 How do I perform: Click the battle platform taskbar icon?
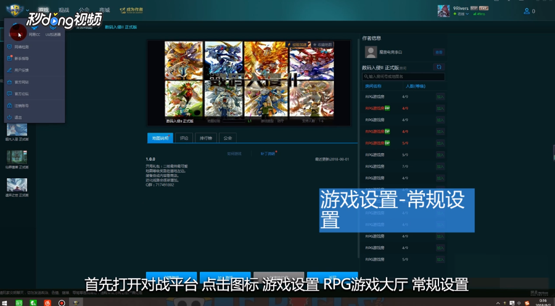(x=76, y=302)
